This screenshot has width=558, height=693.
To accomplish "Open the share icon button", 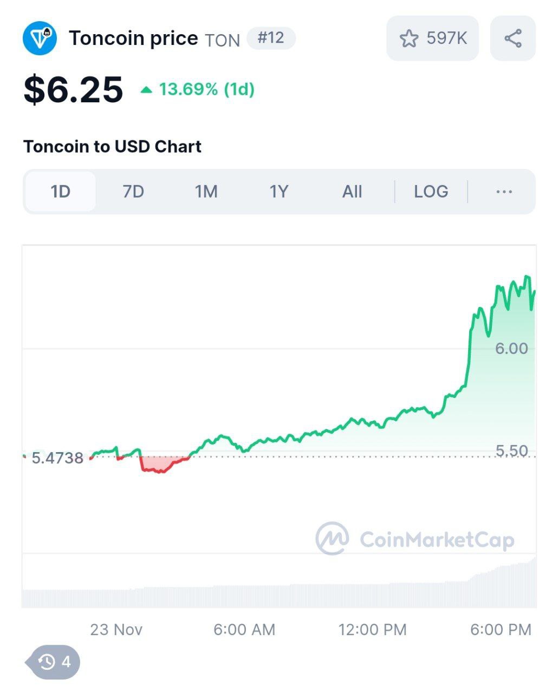I will click(x=512, y=38).
